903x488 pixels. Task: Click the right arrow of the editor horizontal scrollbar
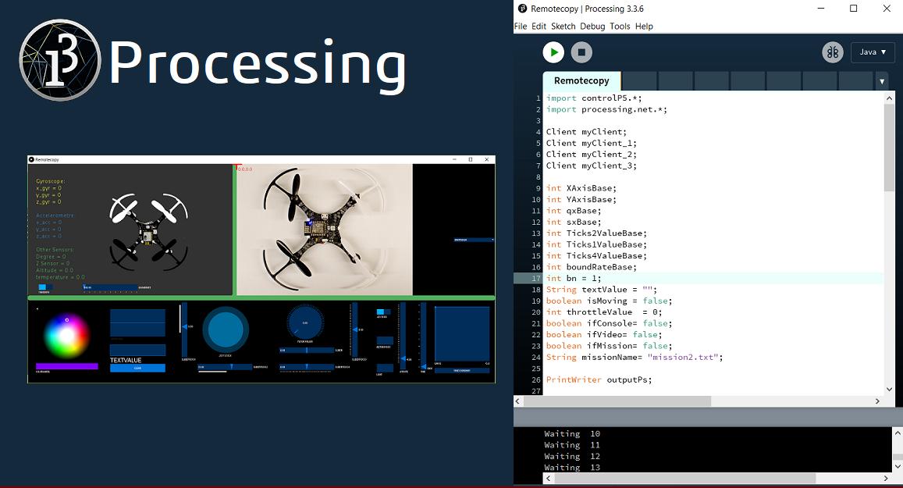(878, 401)
